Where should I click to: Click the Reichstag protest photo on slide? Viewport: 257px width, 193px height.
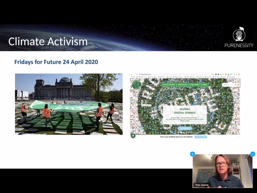(x=69, y=104)
